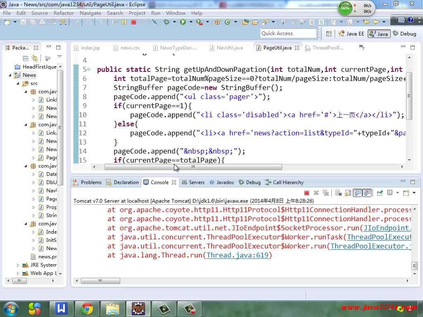This screenshot has height=317, width=423.
Task: Show hidden editor tabs list chevron
Action: [361, 47]
